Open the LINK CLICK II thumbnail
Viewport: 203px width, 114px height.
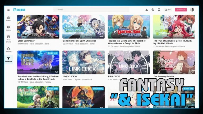coord(84,62)
